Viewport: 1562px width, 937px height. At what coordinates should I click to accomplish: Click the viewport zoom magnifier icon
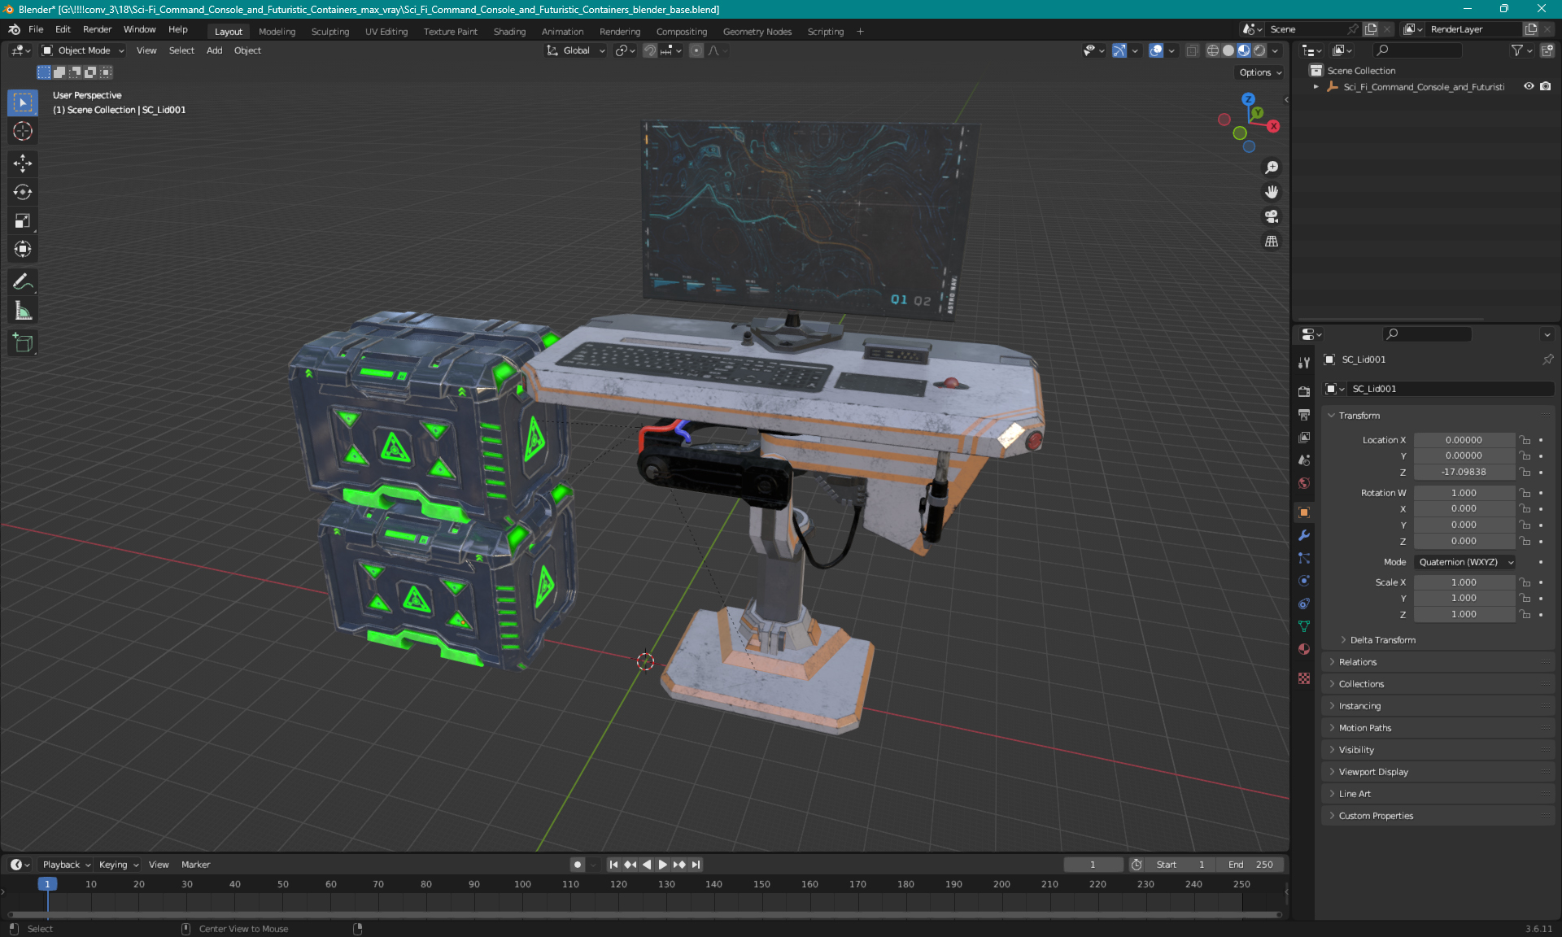coord(1272,168)
